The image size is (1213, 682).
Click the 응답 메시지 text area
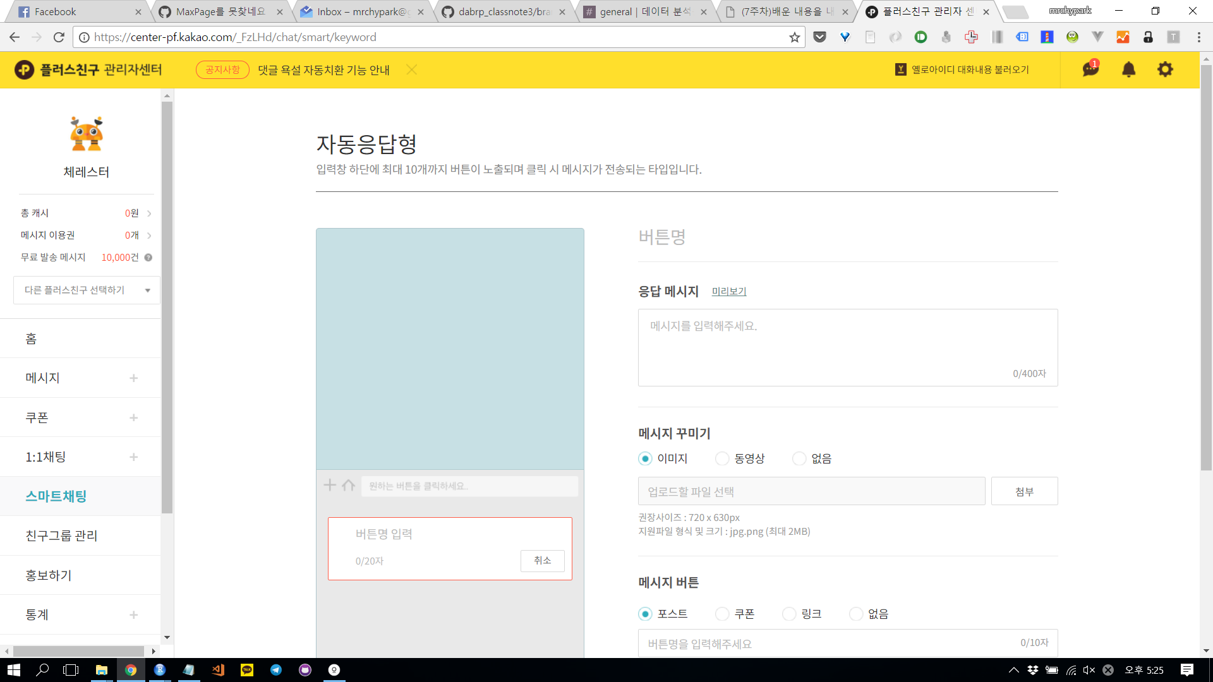tap(847, 346)
